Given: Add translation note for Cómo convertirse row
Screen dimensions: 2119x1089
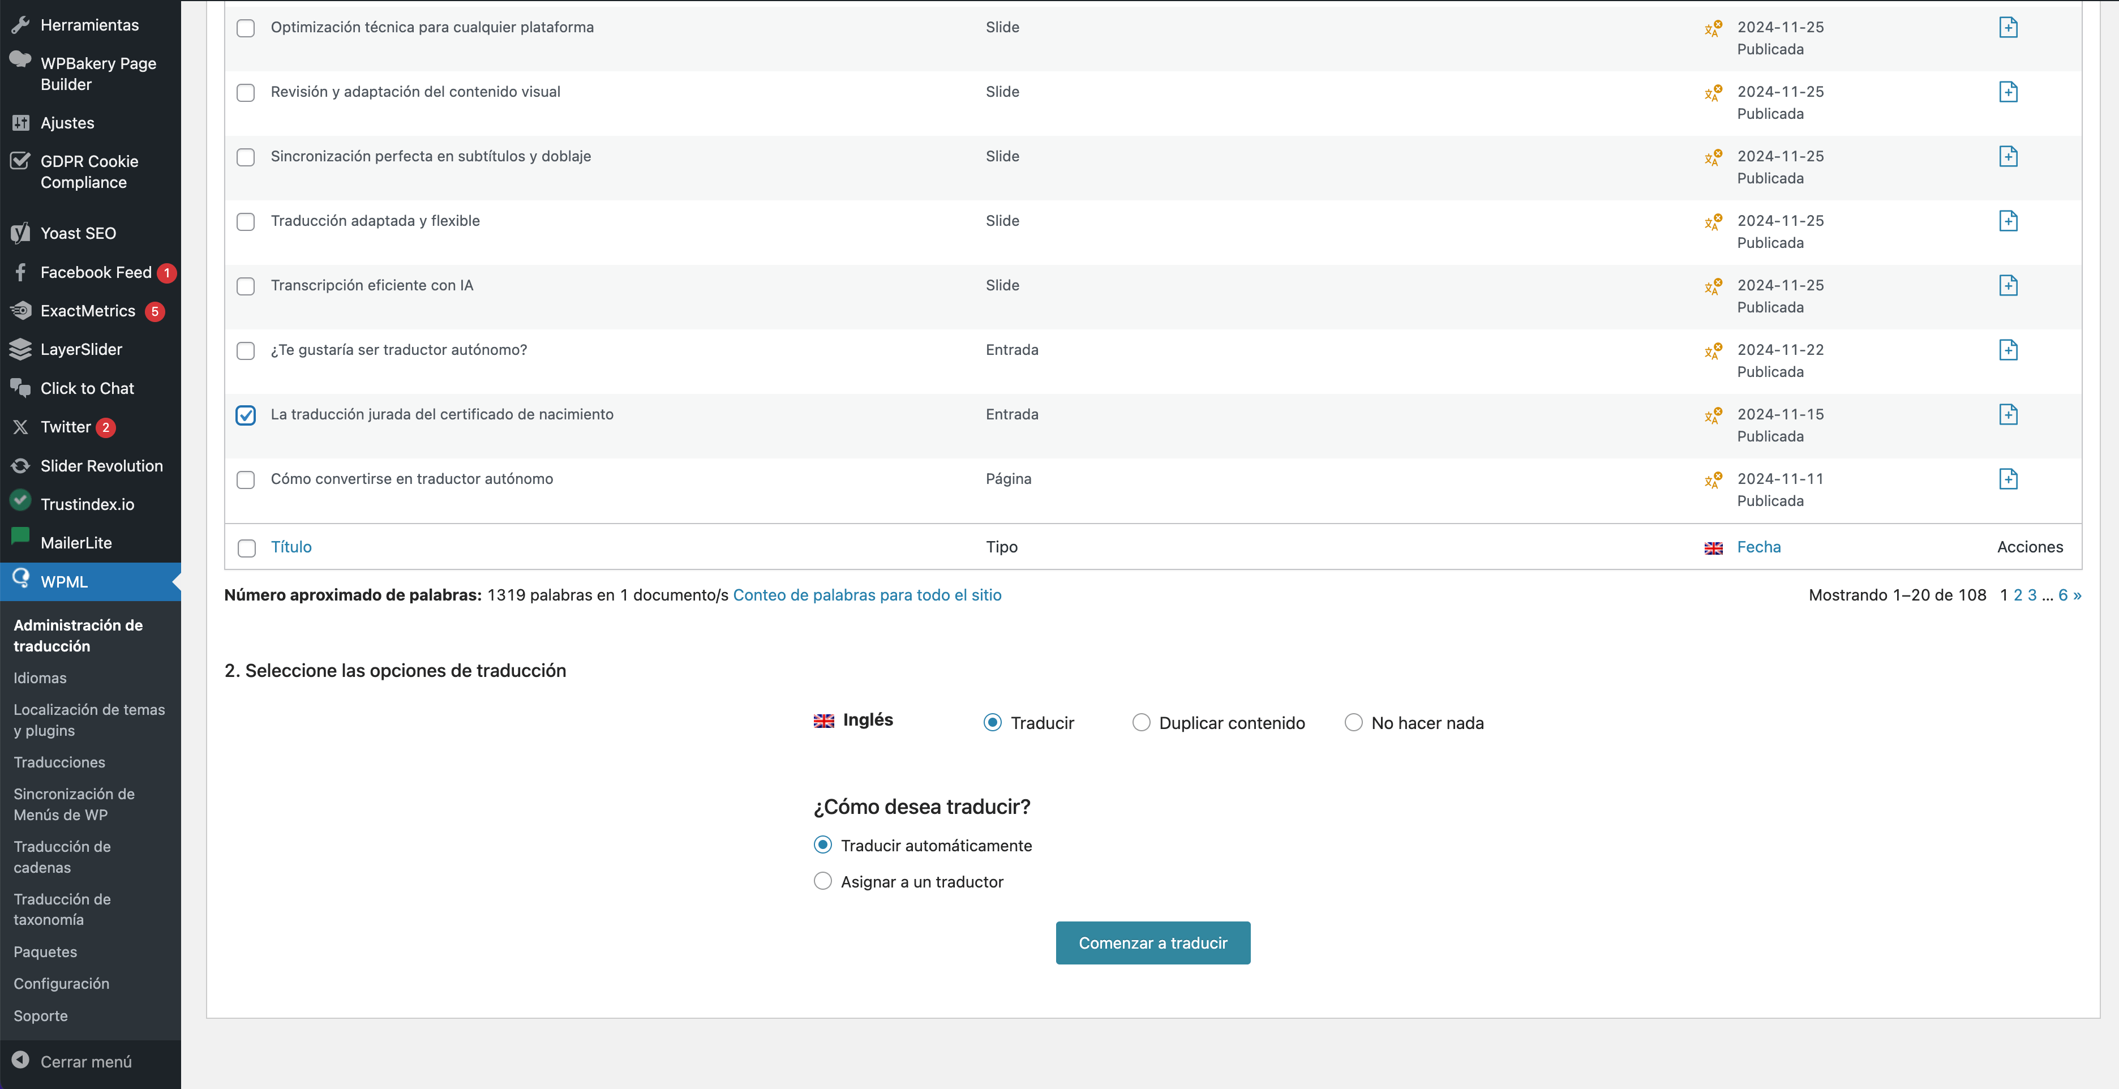Looking at the screenshot, I should pos(2008,479).
